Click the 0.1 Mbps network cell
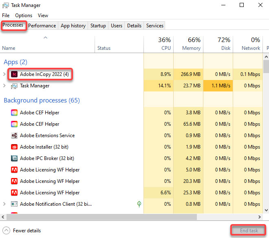 pyautogui.click(x=248, y=74)
